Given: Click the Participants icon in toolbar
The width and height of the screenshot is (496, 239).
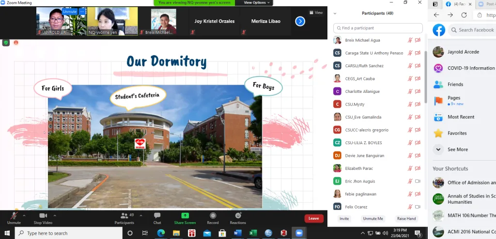Looking at the screenshot, I should point(124,216).
